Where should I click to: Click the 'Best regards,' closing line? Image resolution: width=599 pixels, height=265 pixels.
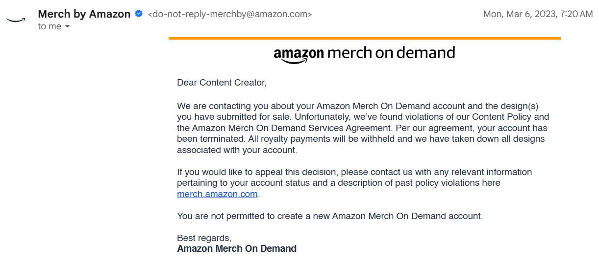pyautogui.click(x=204, y=238)
